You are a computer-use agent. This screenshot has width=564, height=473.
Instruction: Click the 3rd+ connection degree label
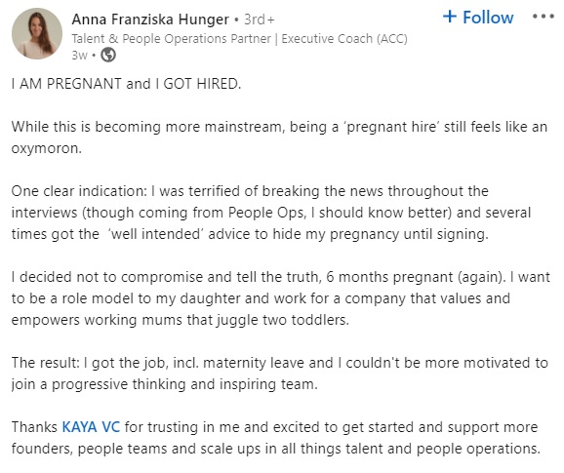pyautogui.click(x=259, y=20)
